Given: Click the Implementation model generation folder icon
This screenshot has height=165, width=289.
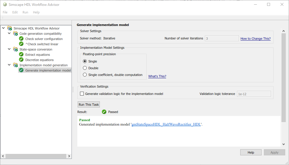Looking at the screenshot, I should click(x=15, y=65).
